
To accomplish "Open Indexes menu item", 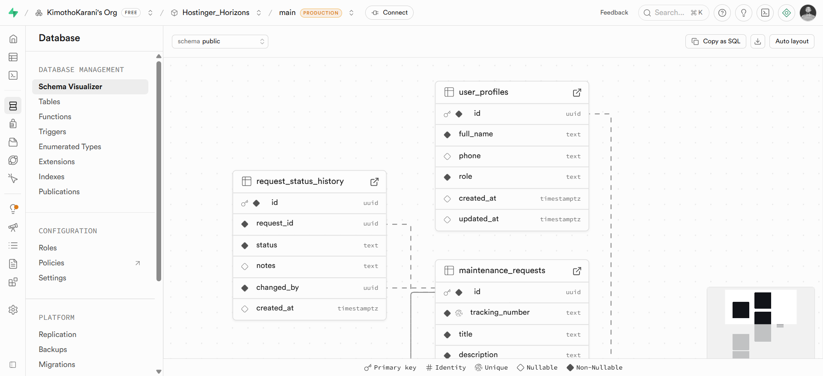I will [x=51, y=177].
